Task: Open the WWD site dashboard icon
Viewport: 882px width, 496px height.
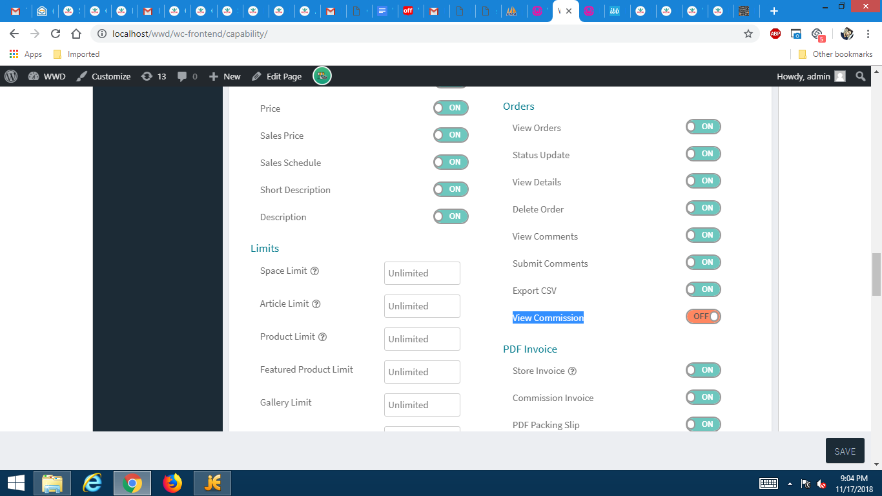Action: pos(34,76)
